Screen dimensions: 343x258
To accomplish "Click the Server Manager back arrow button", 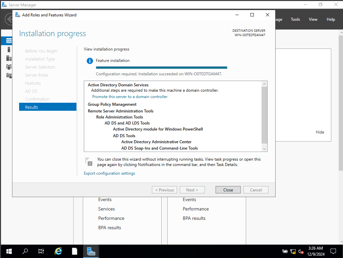I will (9, 19).
